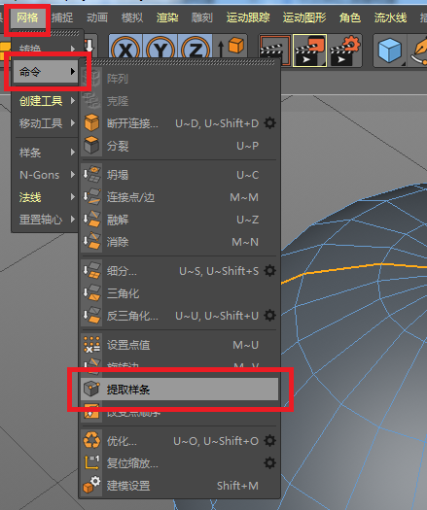Choose the 融解 command
The height and width of the screenshot is (510, 427).
(180, 220)
